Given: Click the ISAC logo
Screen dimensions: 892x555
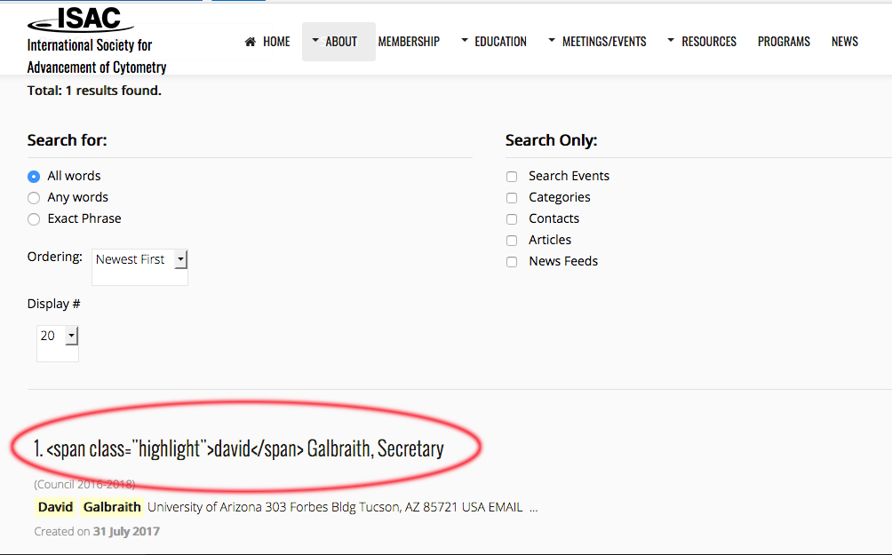Looking at the screenshot, I should pos(80,19).
